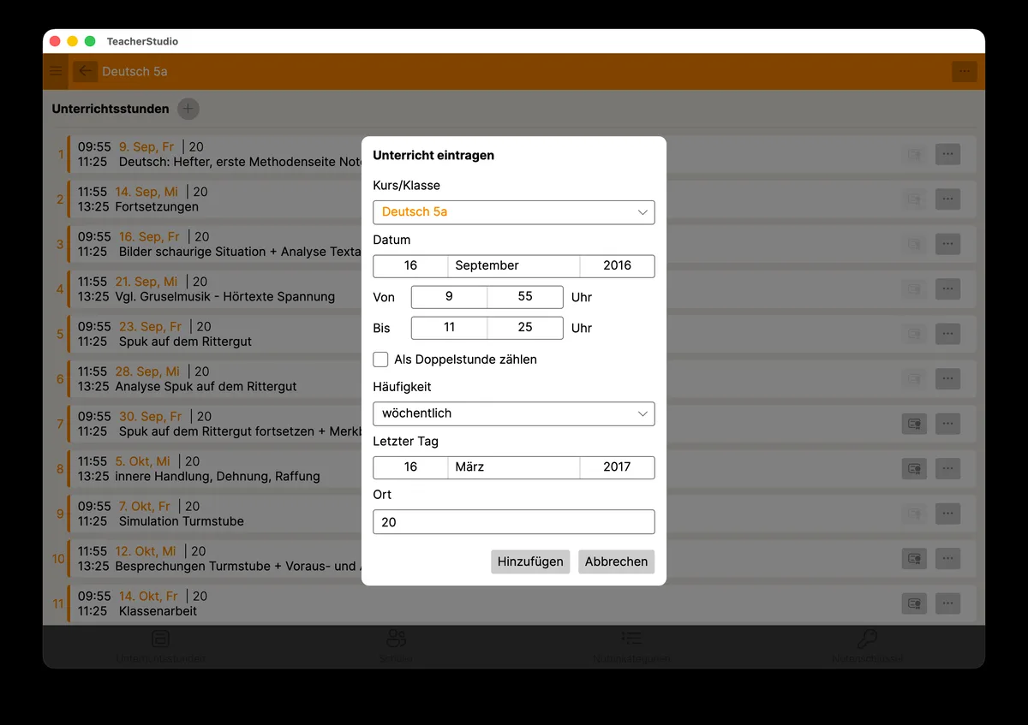Click the Letzter Tag year field showing 2017
The image size is (1028, 725).
[x=617, y=467]
